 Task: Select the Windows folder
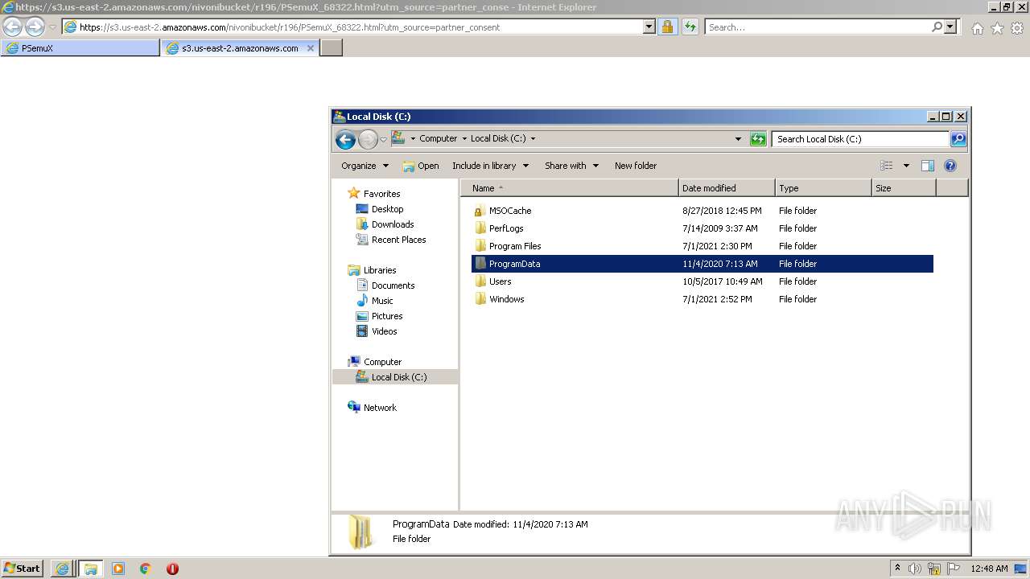pyautogui.click(x=506, y=299)
